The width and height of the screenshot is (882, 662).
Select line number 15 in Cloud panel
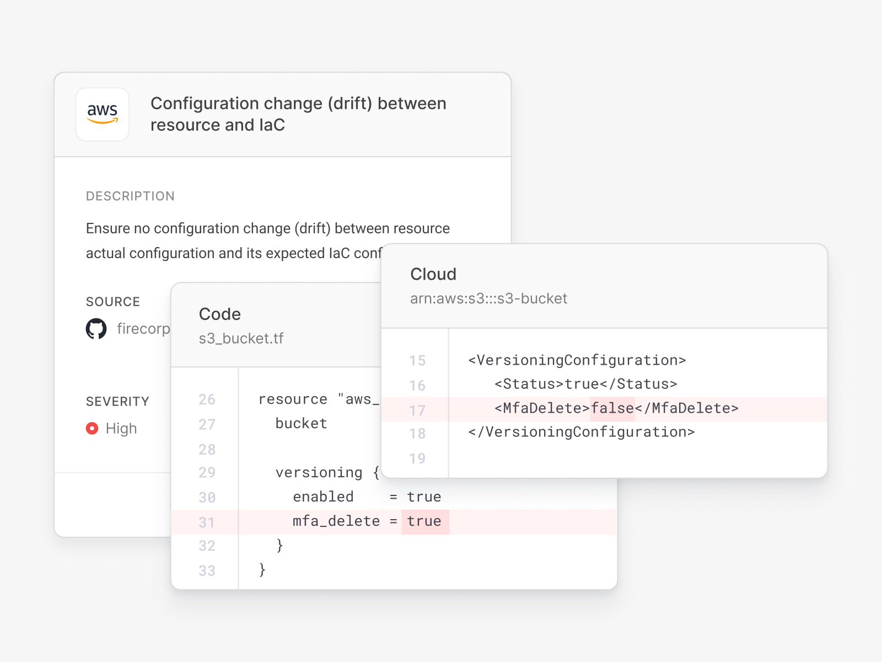(x=417, y=360)
